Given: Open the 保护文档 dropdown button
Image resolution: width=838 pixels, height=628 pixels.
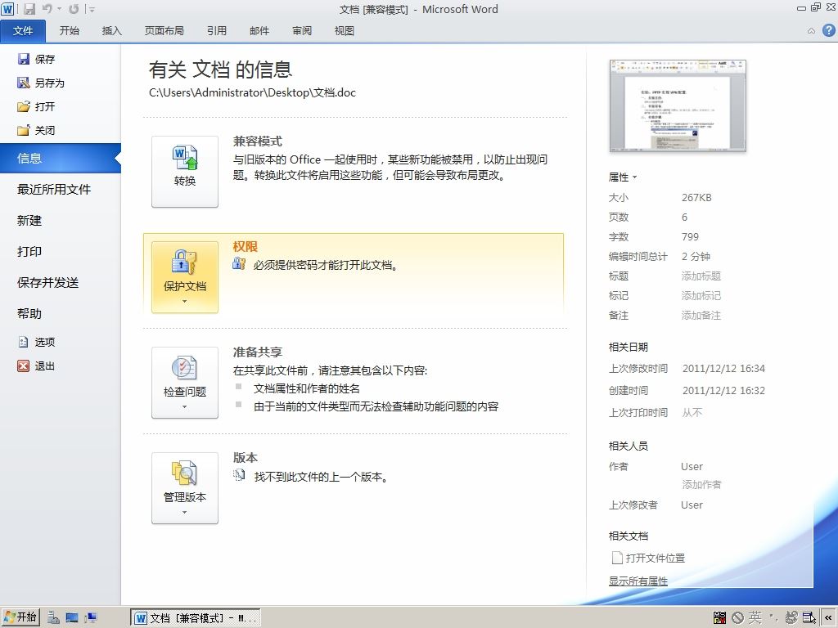Looking at the screenshot, I should pyautogui.click(x=185, y=277).
